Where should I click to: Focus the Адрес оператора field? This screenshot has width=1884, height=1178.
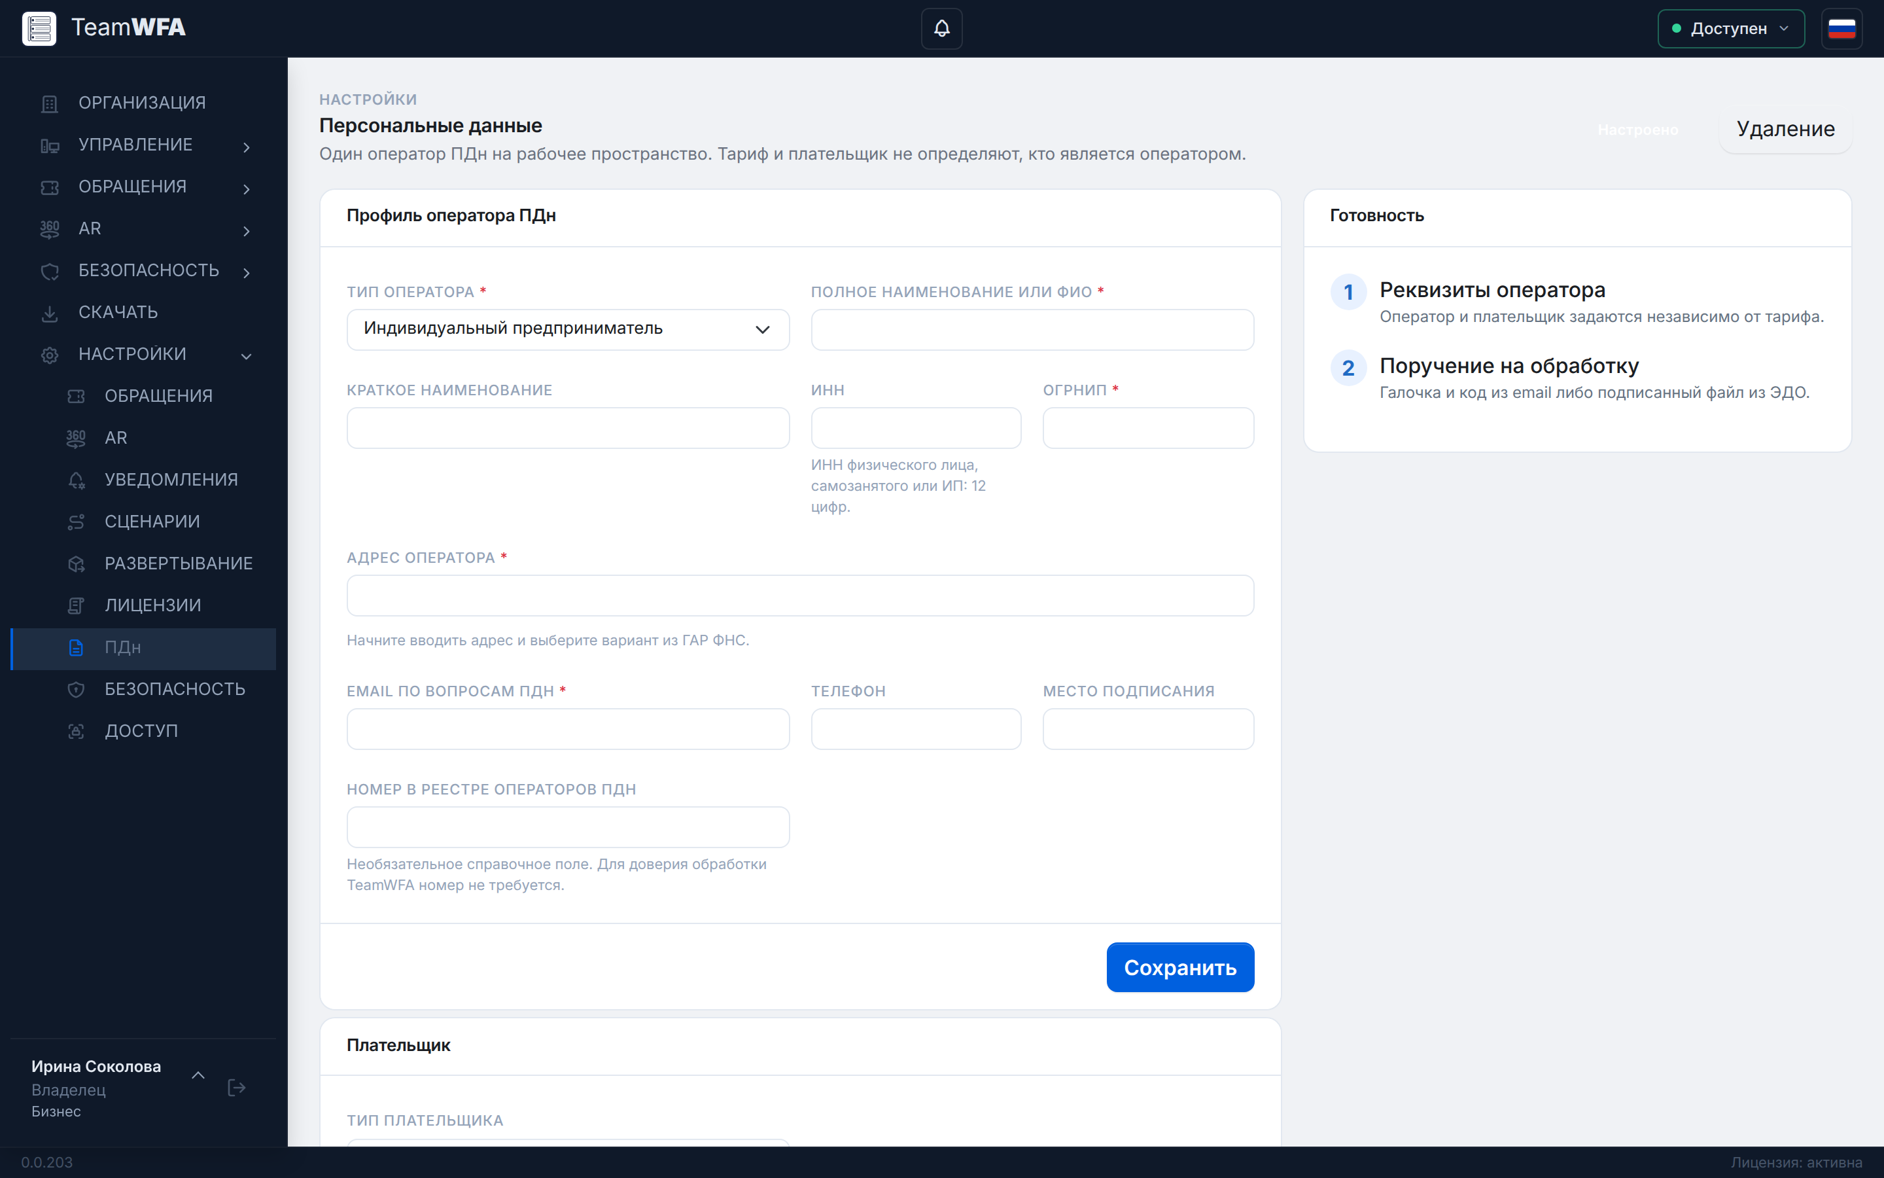point(800,596)
